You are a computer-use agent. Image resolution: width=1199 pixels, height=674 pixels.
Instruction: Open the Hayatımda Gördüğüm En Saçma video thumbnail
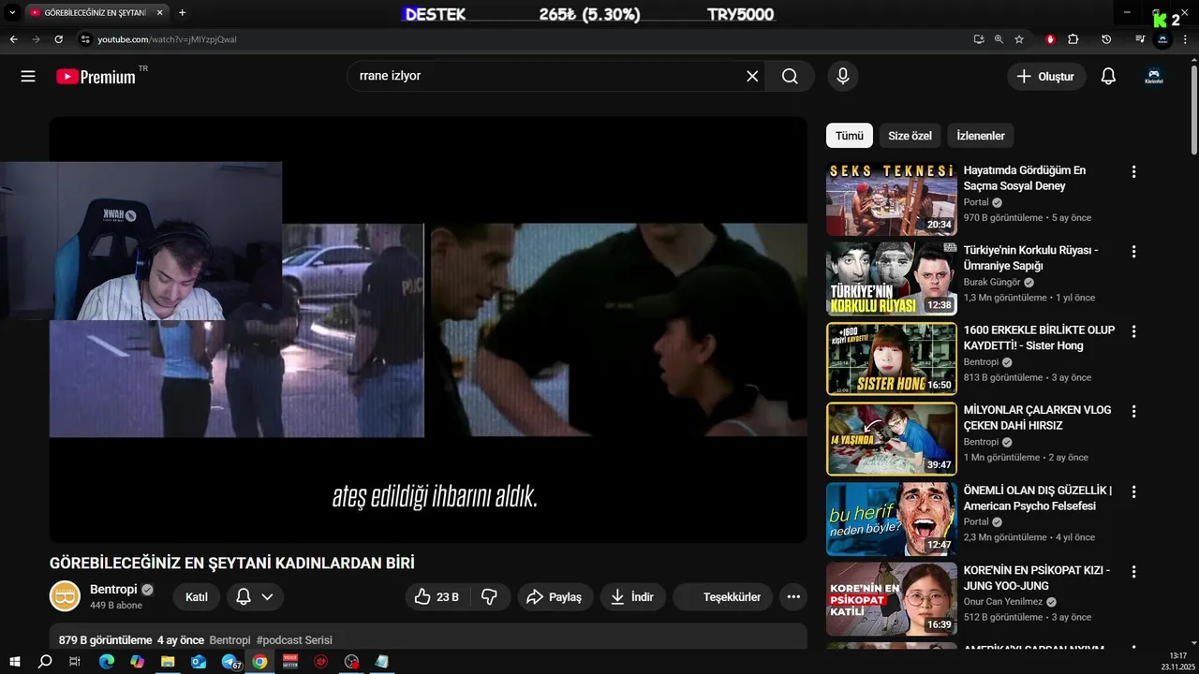(x=892, y=198)
